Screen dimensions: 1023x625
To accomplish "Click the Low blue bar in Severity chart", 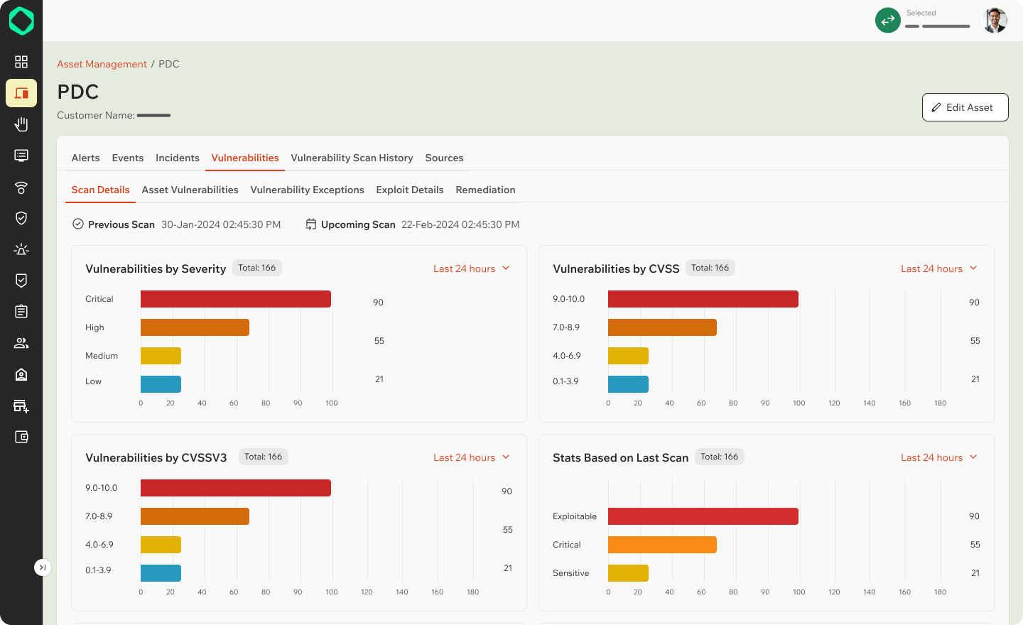I will click(161, 384).
